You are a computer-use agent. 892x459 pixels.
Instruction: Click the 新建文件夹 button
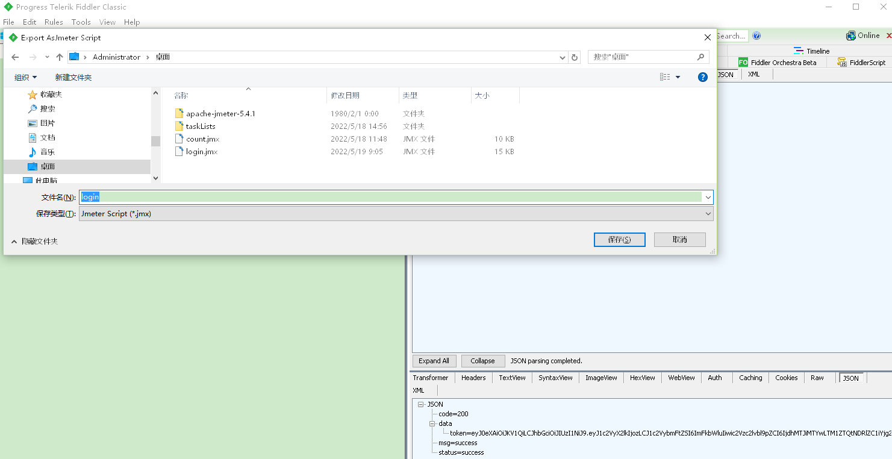click(x=73, y=77)
